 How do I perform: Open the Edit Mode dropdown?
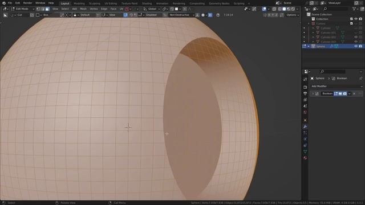coord(23,9)
